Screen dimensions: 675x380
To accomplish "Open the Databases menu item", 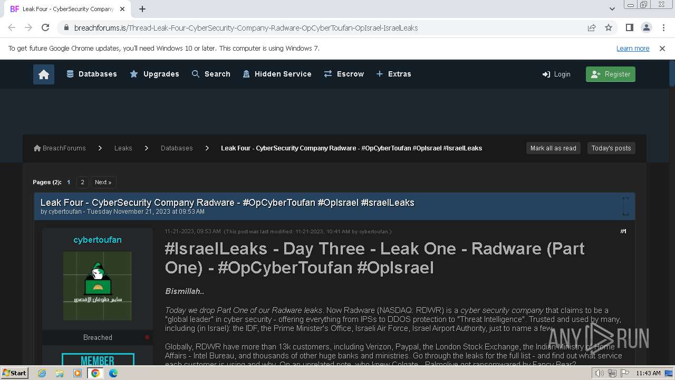I will (x=92, y=74).
